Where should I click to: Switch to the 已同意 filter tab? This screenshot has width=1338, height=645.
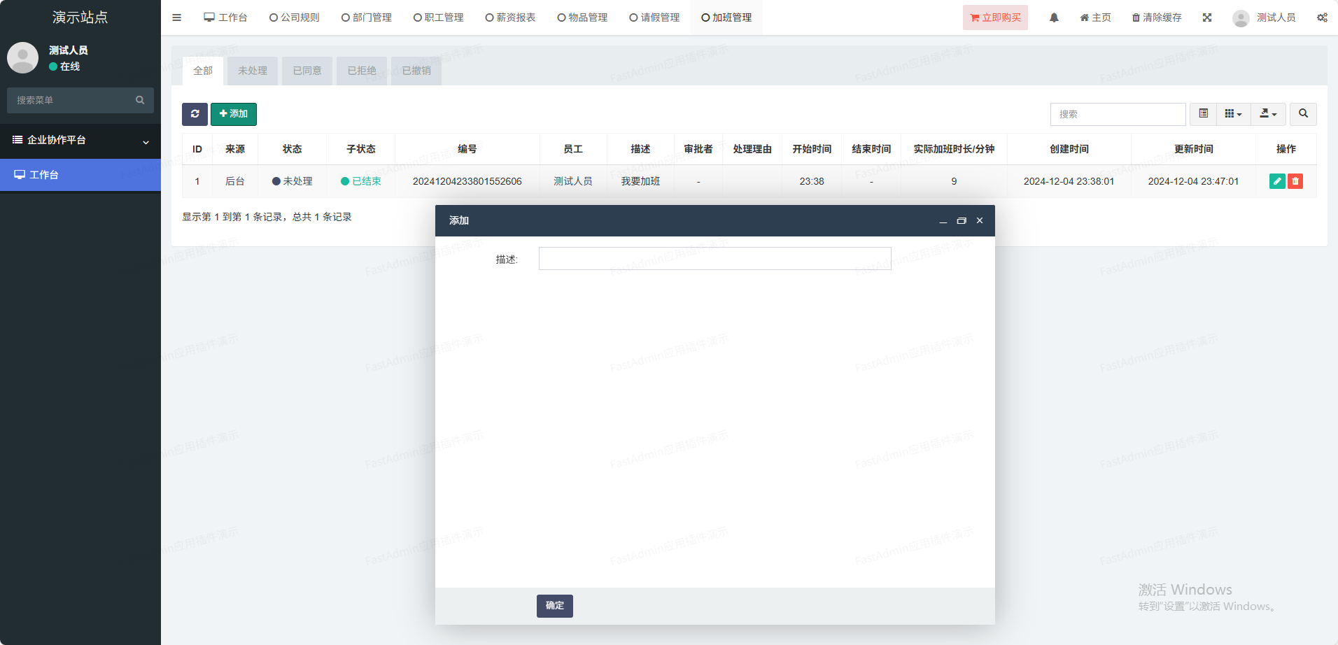pyautogui.click(x=307, y=71)
